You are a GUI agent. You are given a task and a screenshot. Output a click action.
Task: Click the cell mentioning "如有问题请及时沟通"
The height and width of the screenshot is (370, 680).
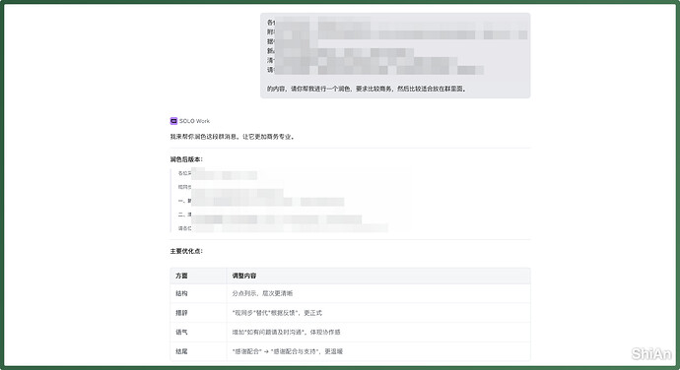[x=378, y=332]
